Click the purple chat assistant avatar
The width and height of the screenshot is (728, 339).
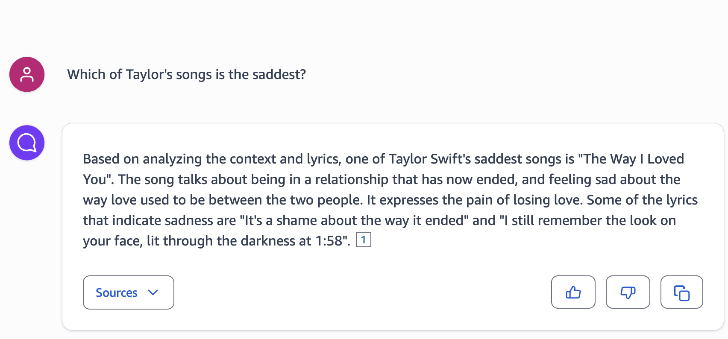click(x=26, y=143)
